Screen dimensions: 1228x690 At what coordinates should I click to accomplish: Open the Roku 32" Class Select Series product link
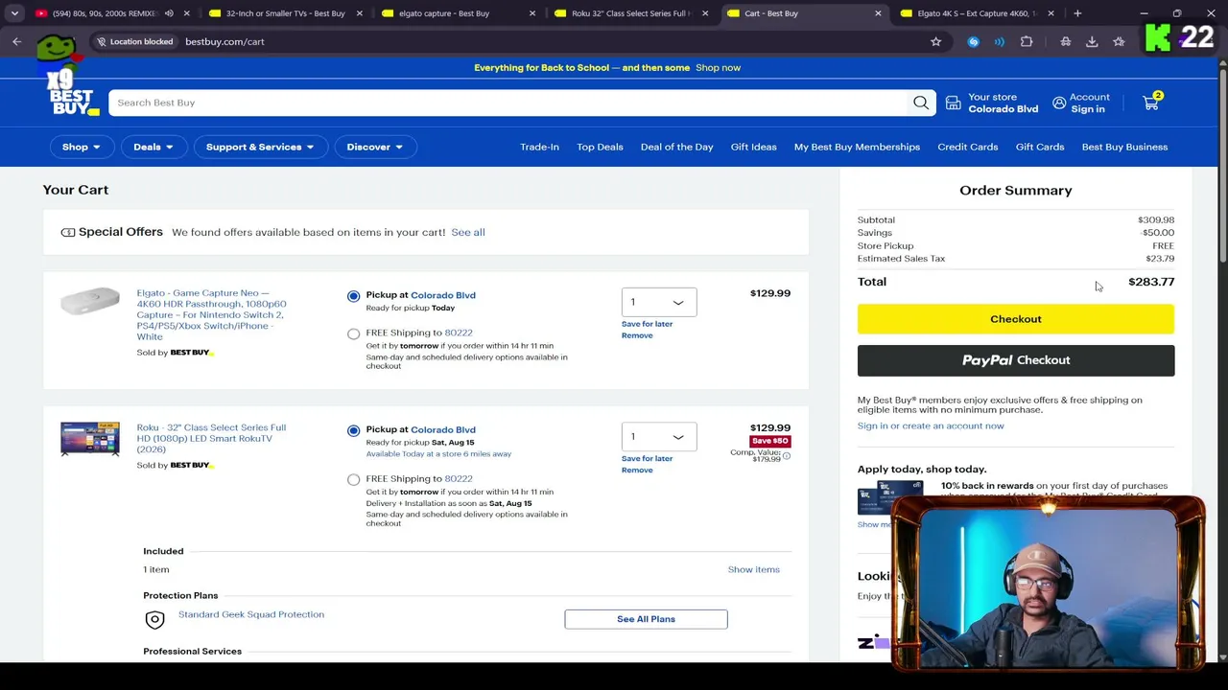(x=211, y=438)
